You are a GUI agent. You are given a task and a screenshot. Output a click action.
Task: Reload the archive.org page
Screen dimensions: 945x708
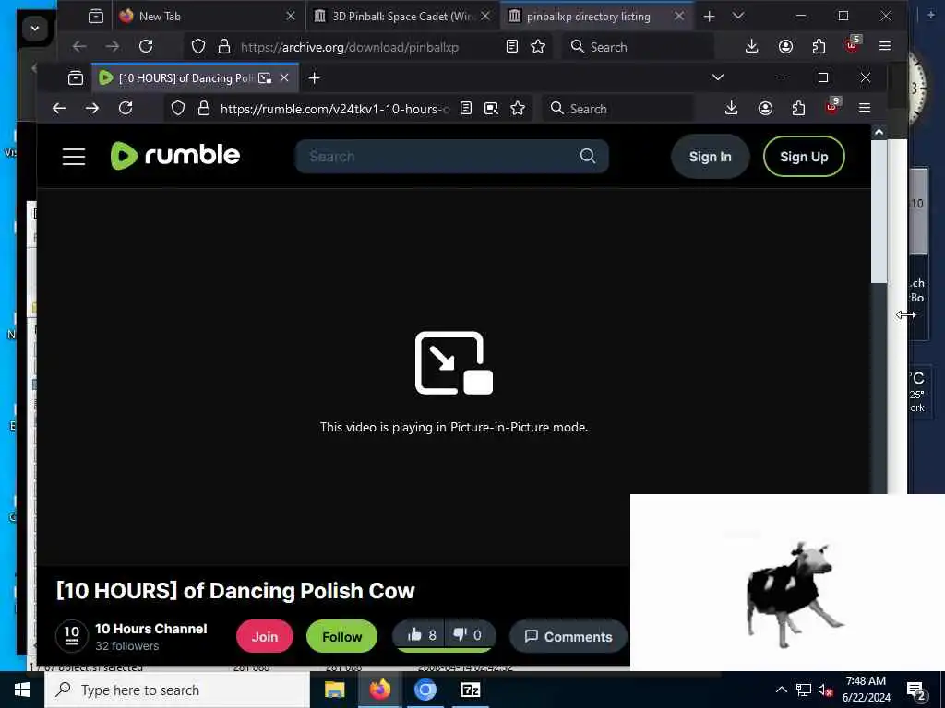pyautogui.click(x=146, y=46)
